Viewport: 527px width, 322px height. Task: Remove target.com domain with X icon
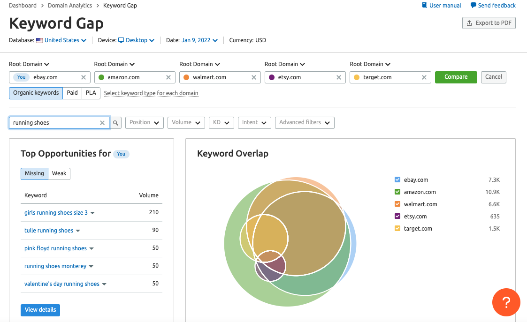point(424,77)
